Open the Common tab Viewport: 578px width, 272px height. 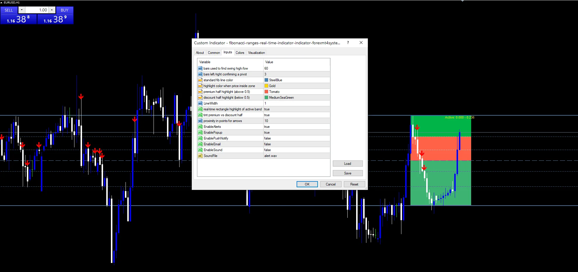[214, 53]
